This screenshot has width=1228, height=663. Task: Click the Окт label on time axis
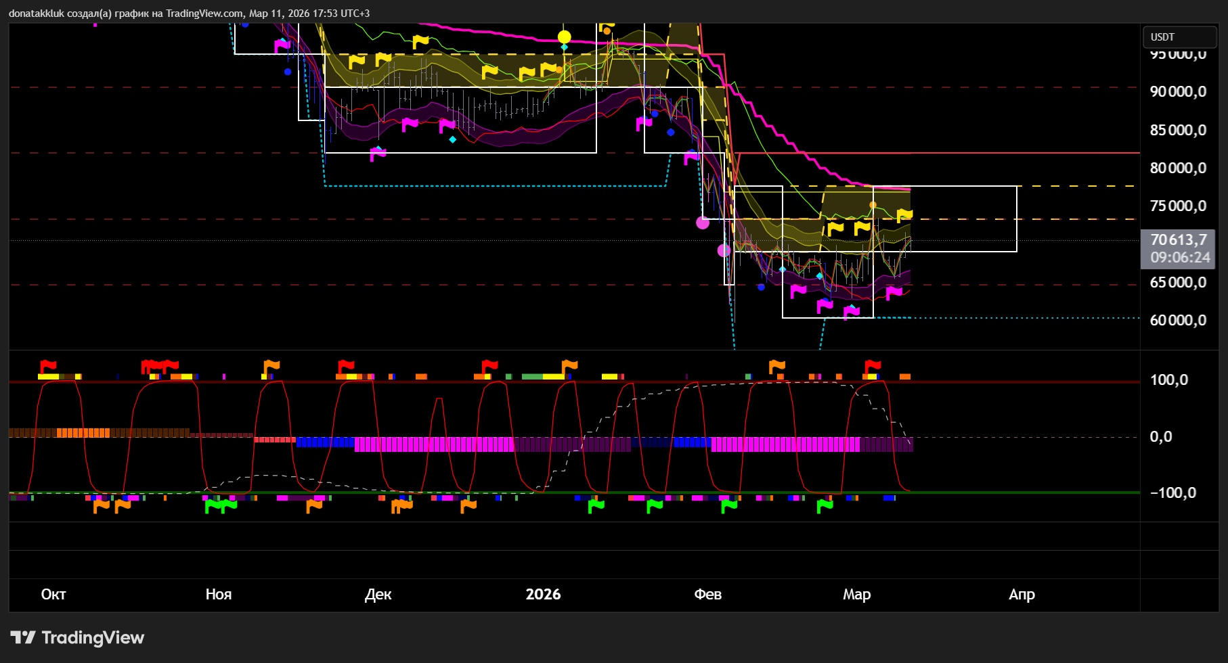(x=53, y=594)
